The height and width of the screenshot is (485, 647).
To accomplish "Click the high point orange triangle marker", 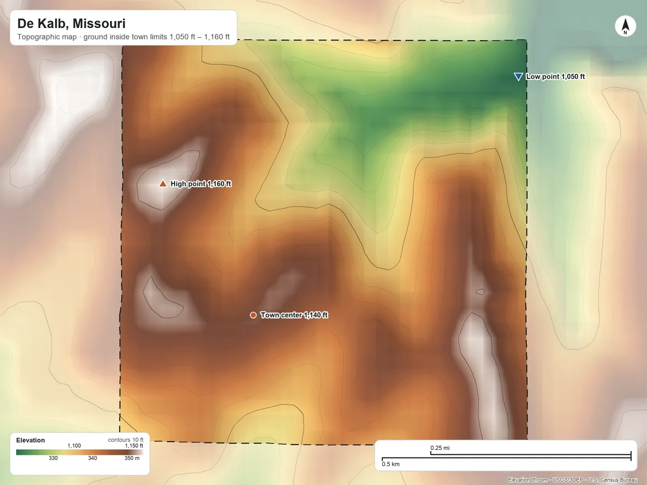I will coord(162,184).
